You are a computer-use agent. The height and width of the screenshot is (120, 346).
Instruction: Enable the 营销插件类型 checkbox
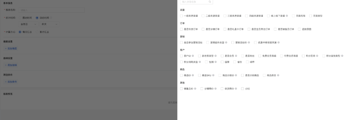pos(208,42)
